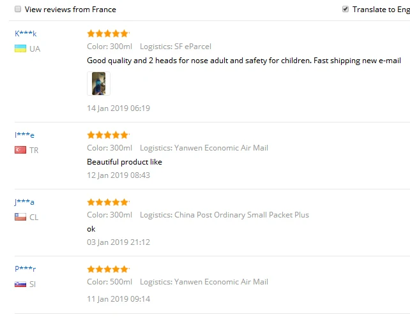This screenshot has width=410, height=317.
Task: Enable View reviews from France checkbox
Action: [18, 9]
